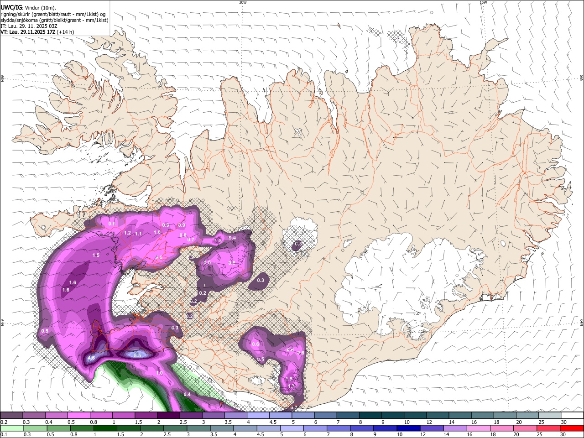Click the 0.2 label in snow legend row
584x438 pixels.
coord(4,422)
